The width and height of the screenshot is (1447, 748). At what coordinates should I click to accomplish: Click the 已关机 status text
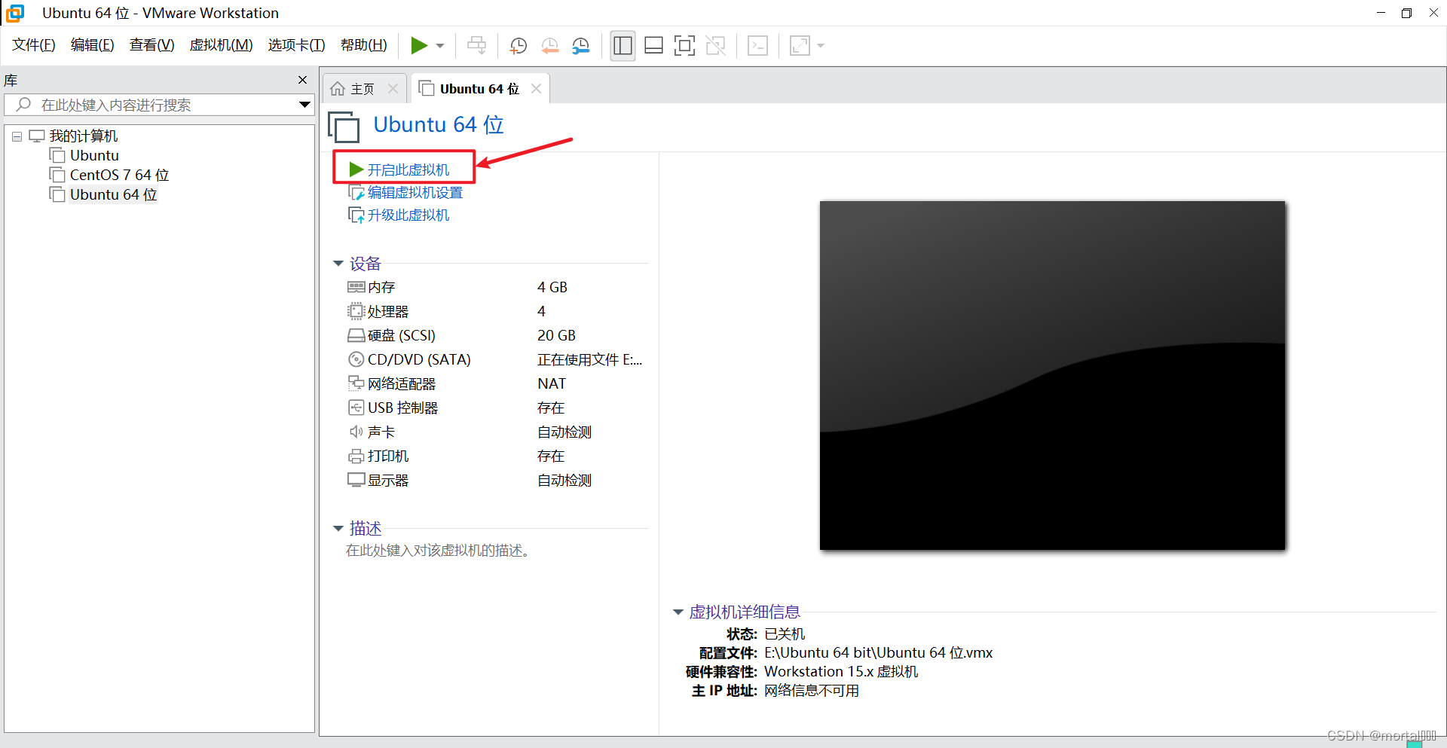pos(785,634)
